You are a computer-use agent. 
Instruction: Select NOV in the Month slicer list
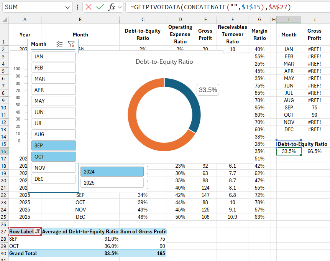pyautogui.click(x=53, y=167)
